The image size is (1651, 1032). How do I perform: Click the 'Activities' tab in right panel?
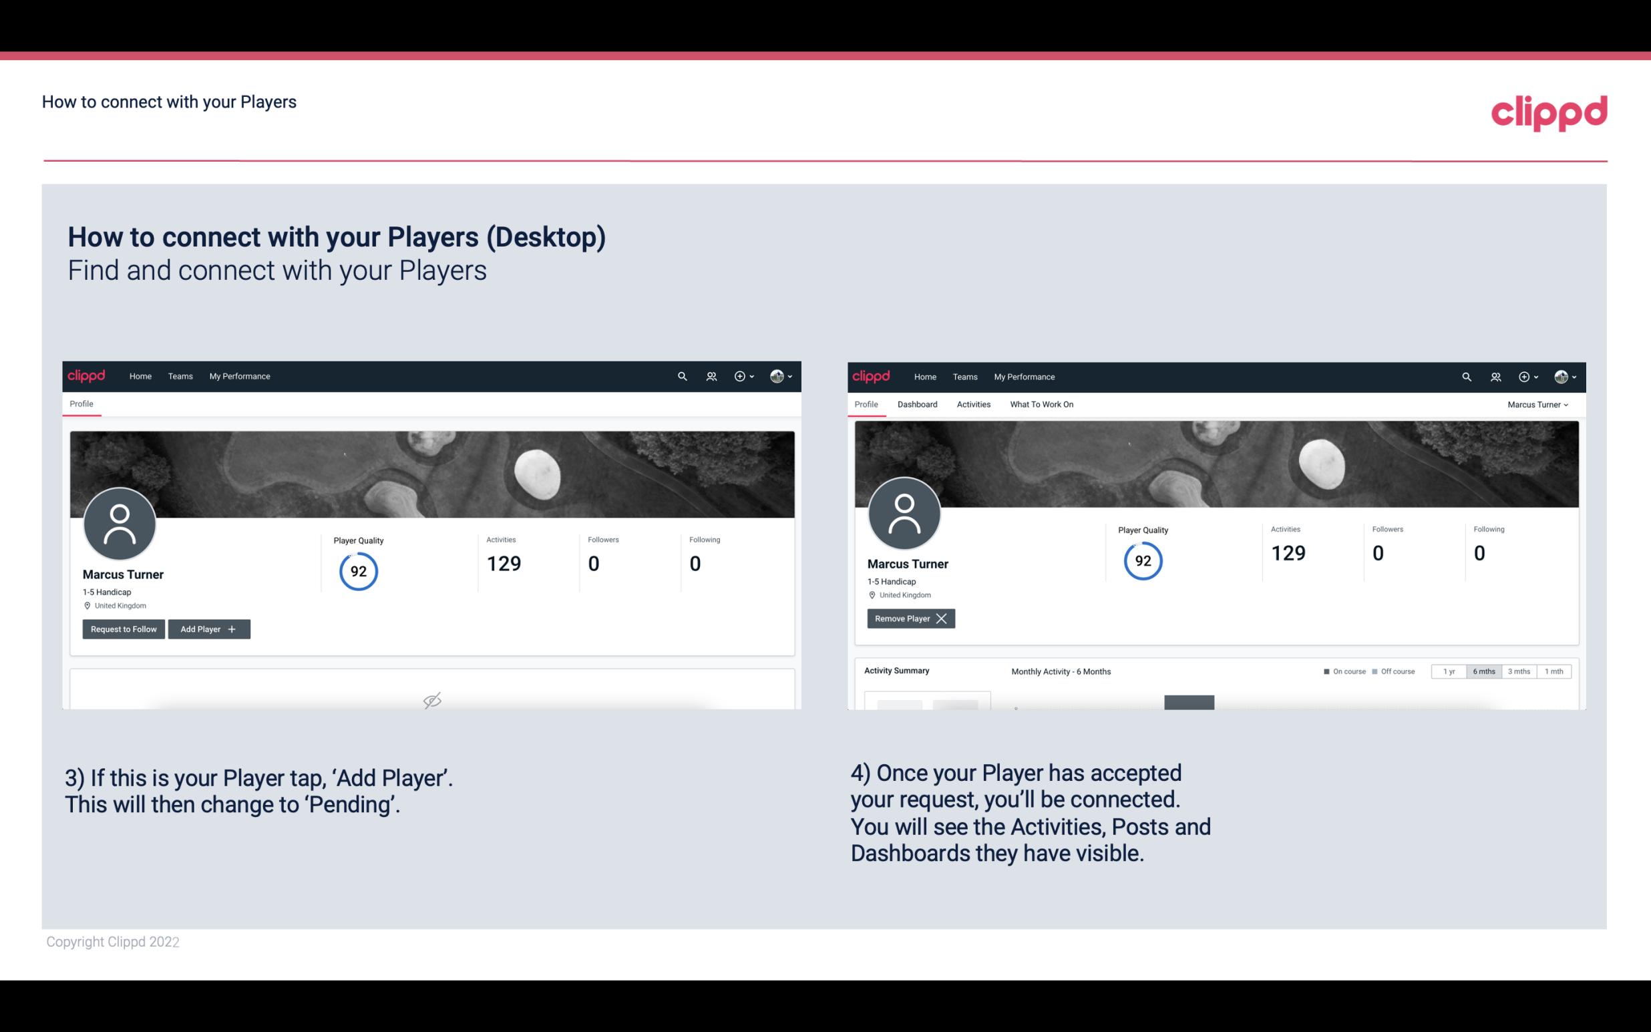[972, 404]
